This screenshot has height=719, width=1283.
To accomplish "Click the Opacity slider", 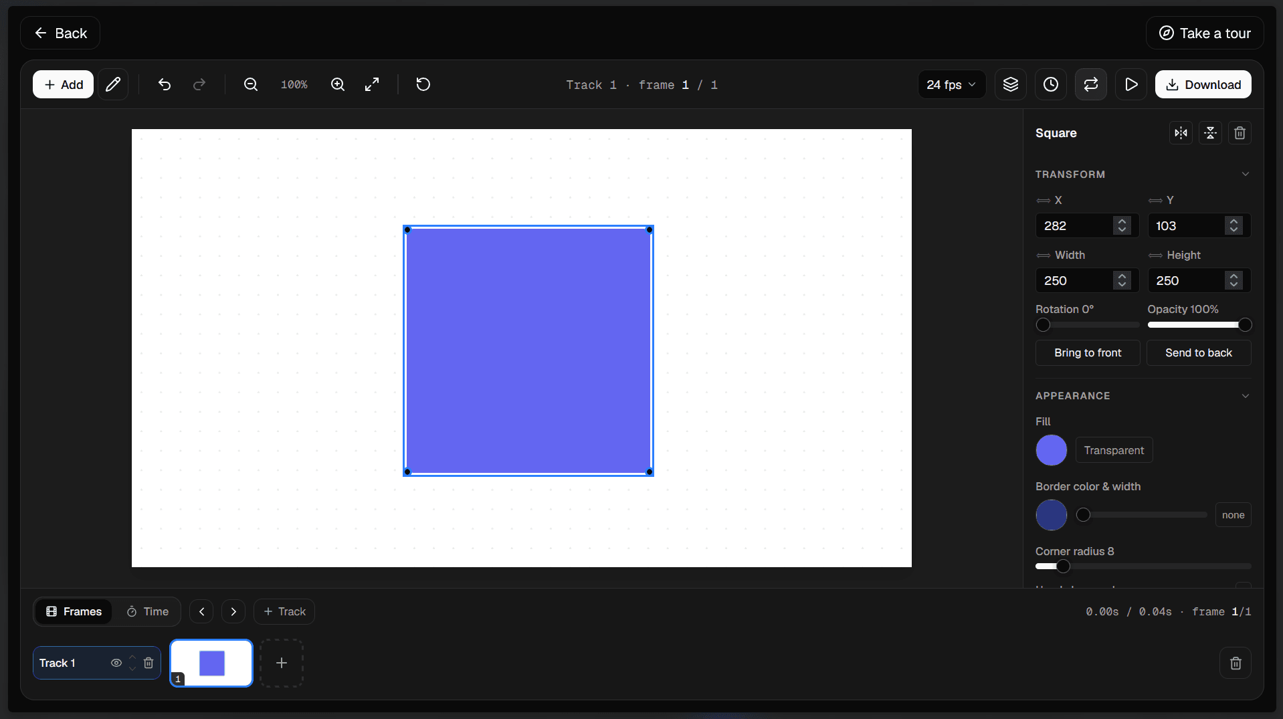I will (x=1199, y=325).
